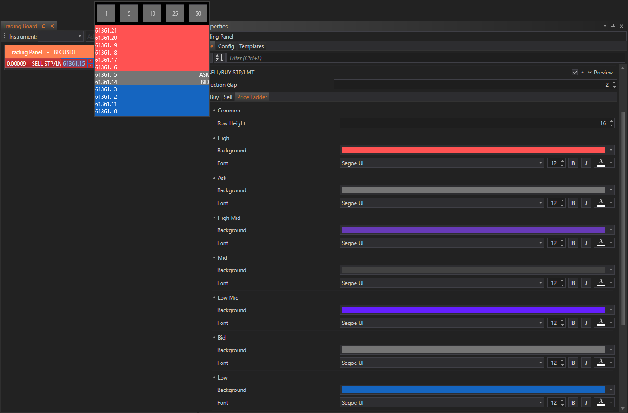Toggle italic for the Ask font
Image resolution: width=628 pixels, height=413 pixels.
click(586, 203)
